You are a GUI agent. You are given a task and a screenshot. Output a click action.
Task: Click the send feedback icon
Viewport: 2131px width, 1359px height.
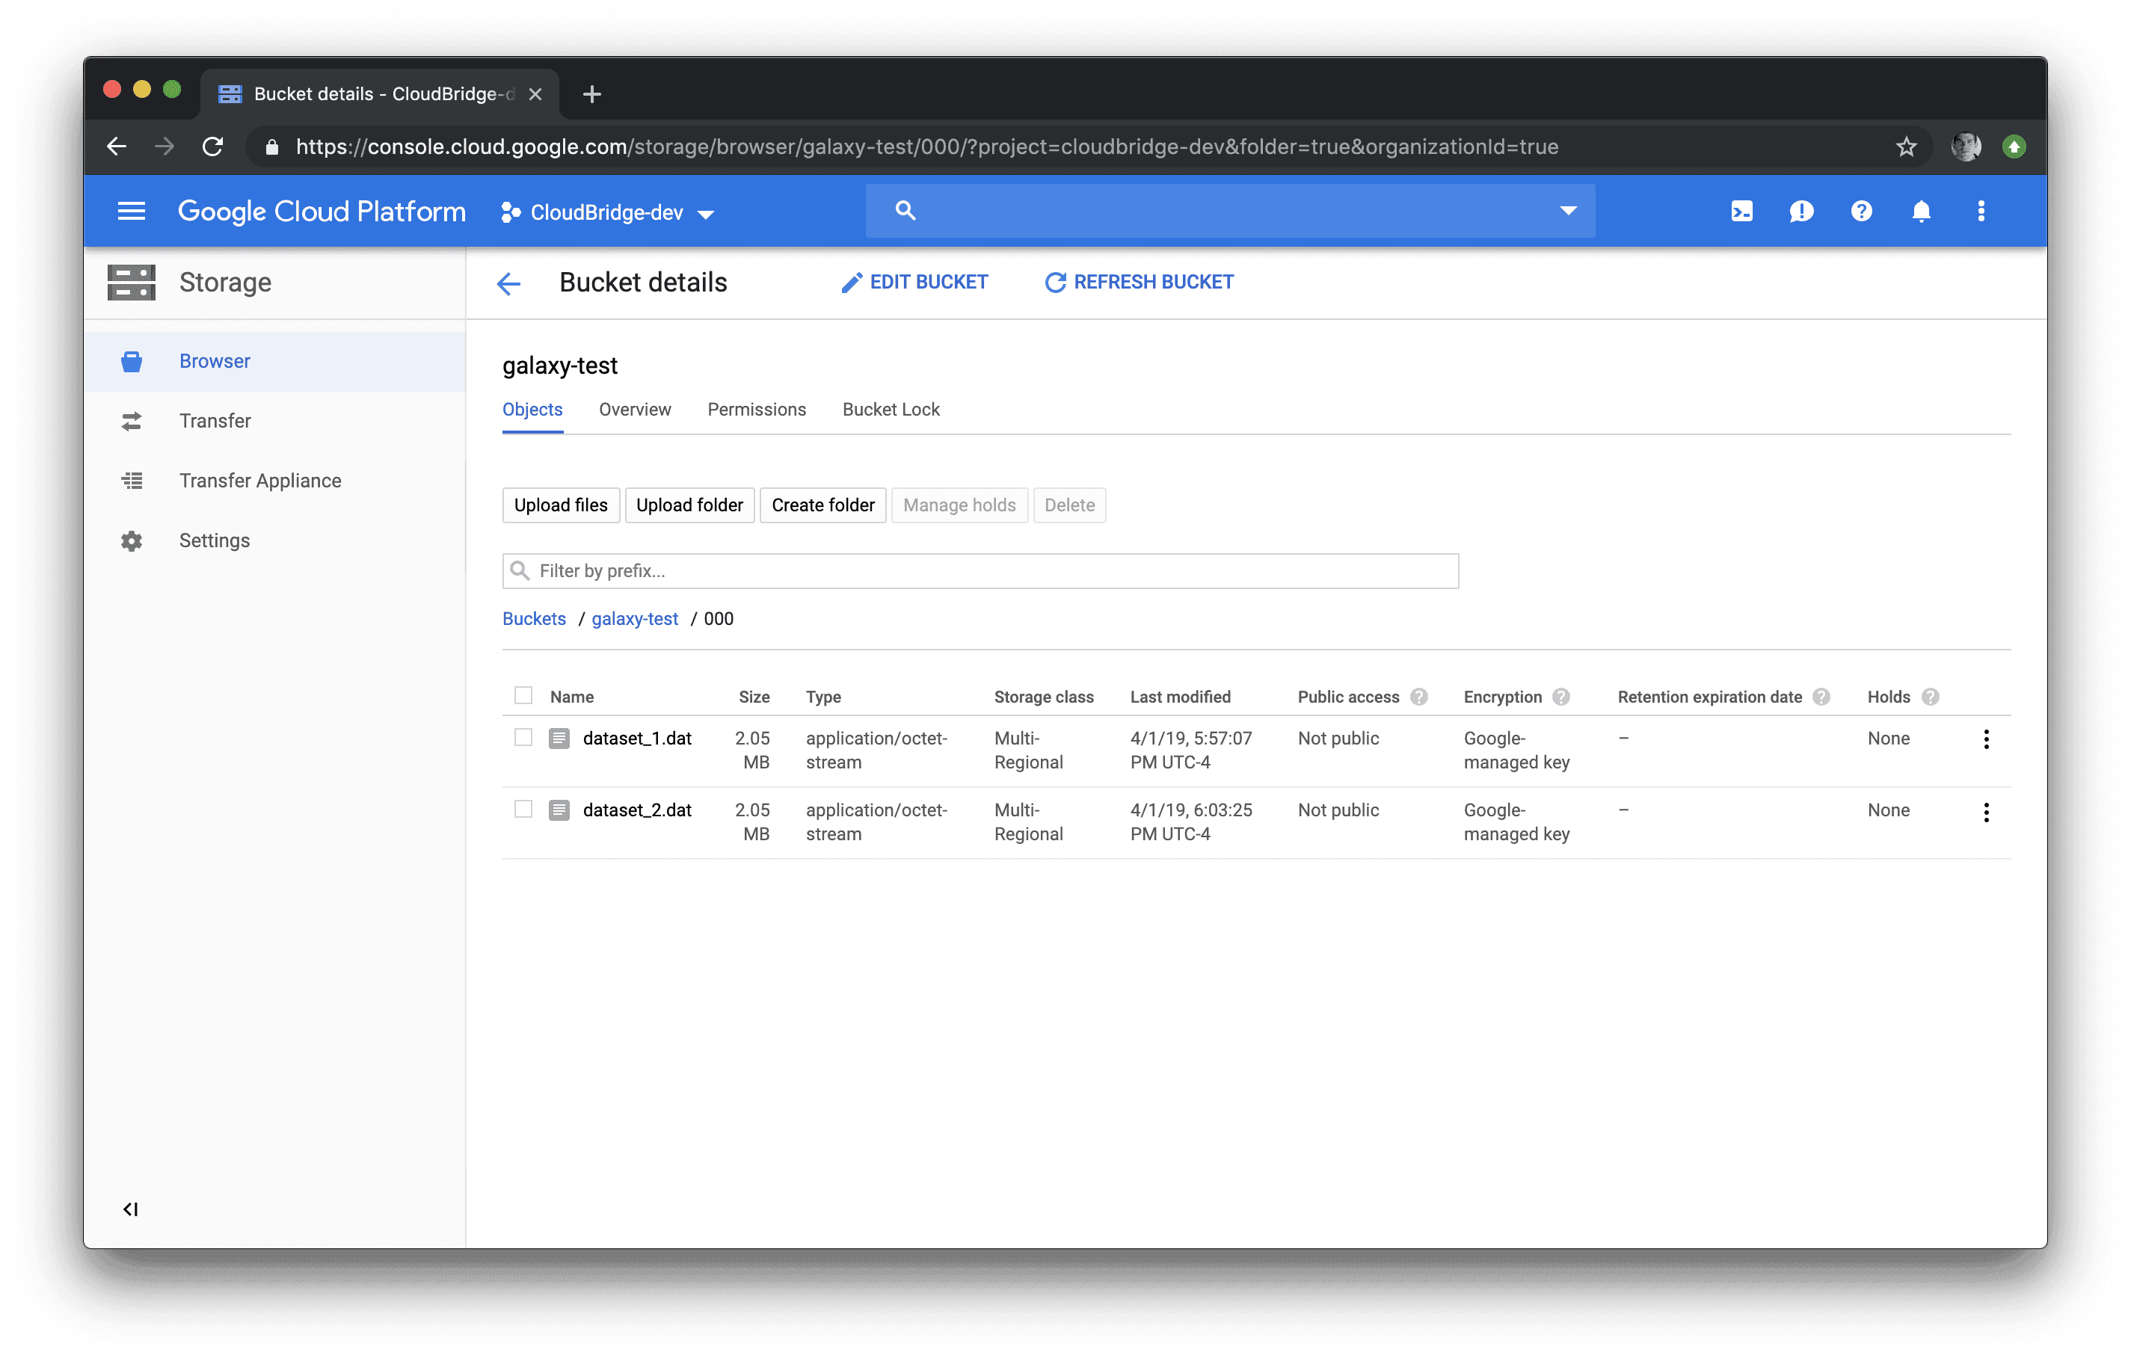[x=1801, y=212]
